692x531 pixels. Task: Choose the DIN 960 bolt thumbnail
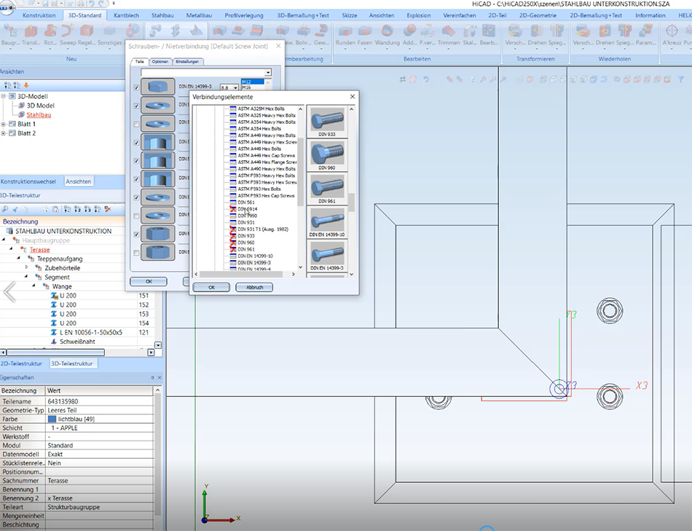coord(327,155)
